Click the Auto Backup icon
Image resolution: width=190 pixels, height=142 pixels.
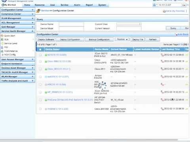click(176, 34)
